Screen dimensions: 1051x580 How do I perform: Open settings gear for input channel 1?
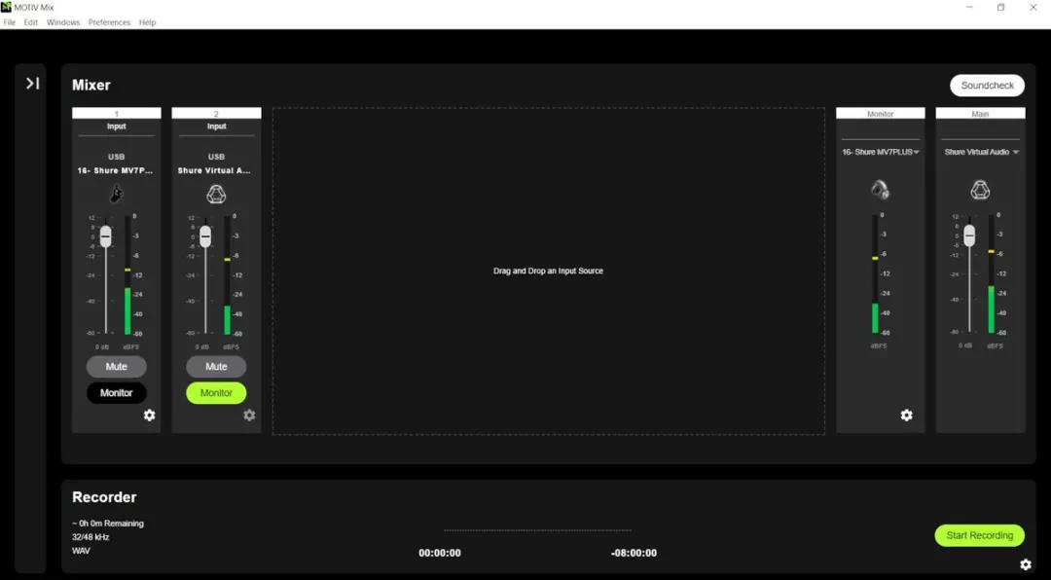150,416
